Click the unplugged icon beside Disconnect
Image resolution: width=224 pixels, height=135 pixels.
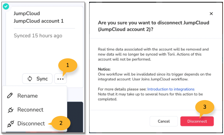(x=10, y=124)
